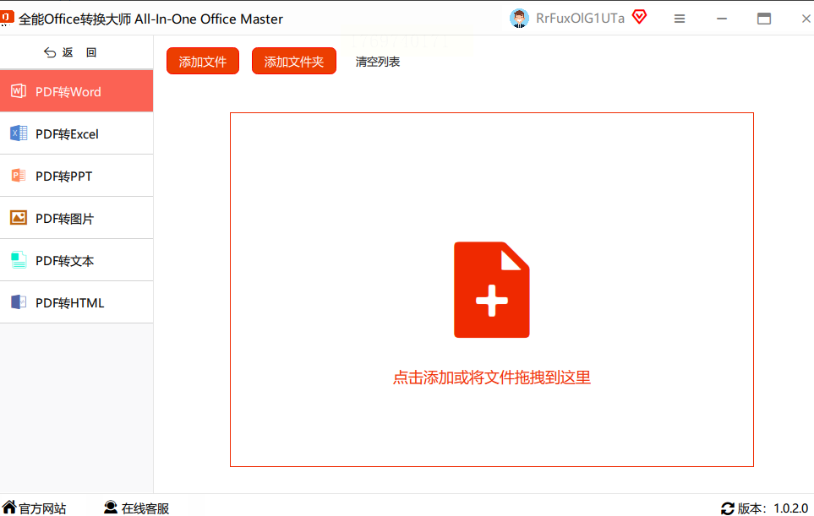This screenshot has width=814, height=516.
Task: Click the PDF转Excel spreadsheet icon
Action: (x=19, y=133)
